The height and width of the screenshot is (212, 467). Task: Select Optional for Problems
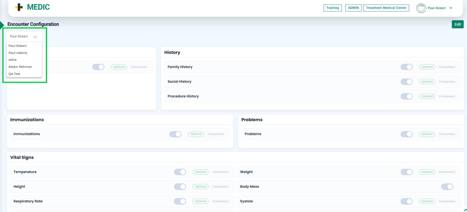pos(427,134)
